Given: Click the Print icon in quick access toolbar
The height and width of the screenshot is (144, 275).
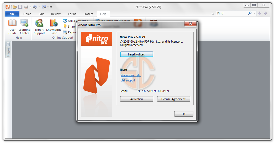Looking at the screenshot, I should (x=26, y=7).
